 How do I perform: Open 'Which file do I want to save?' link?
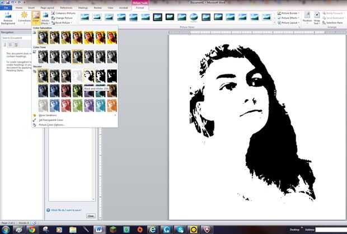point(67,210)
